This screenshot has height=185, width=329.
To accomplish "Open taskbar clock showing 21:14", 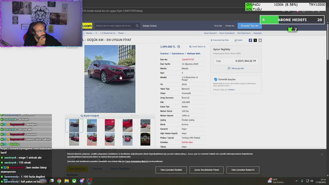I will tap(321, 181).
